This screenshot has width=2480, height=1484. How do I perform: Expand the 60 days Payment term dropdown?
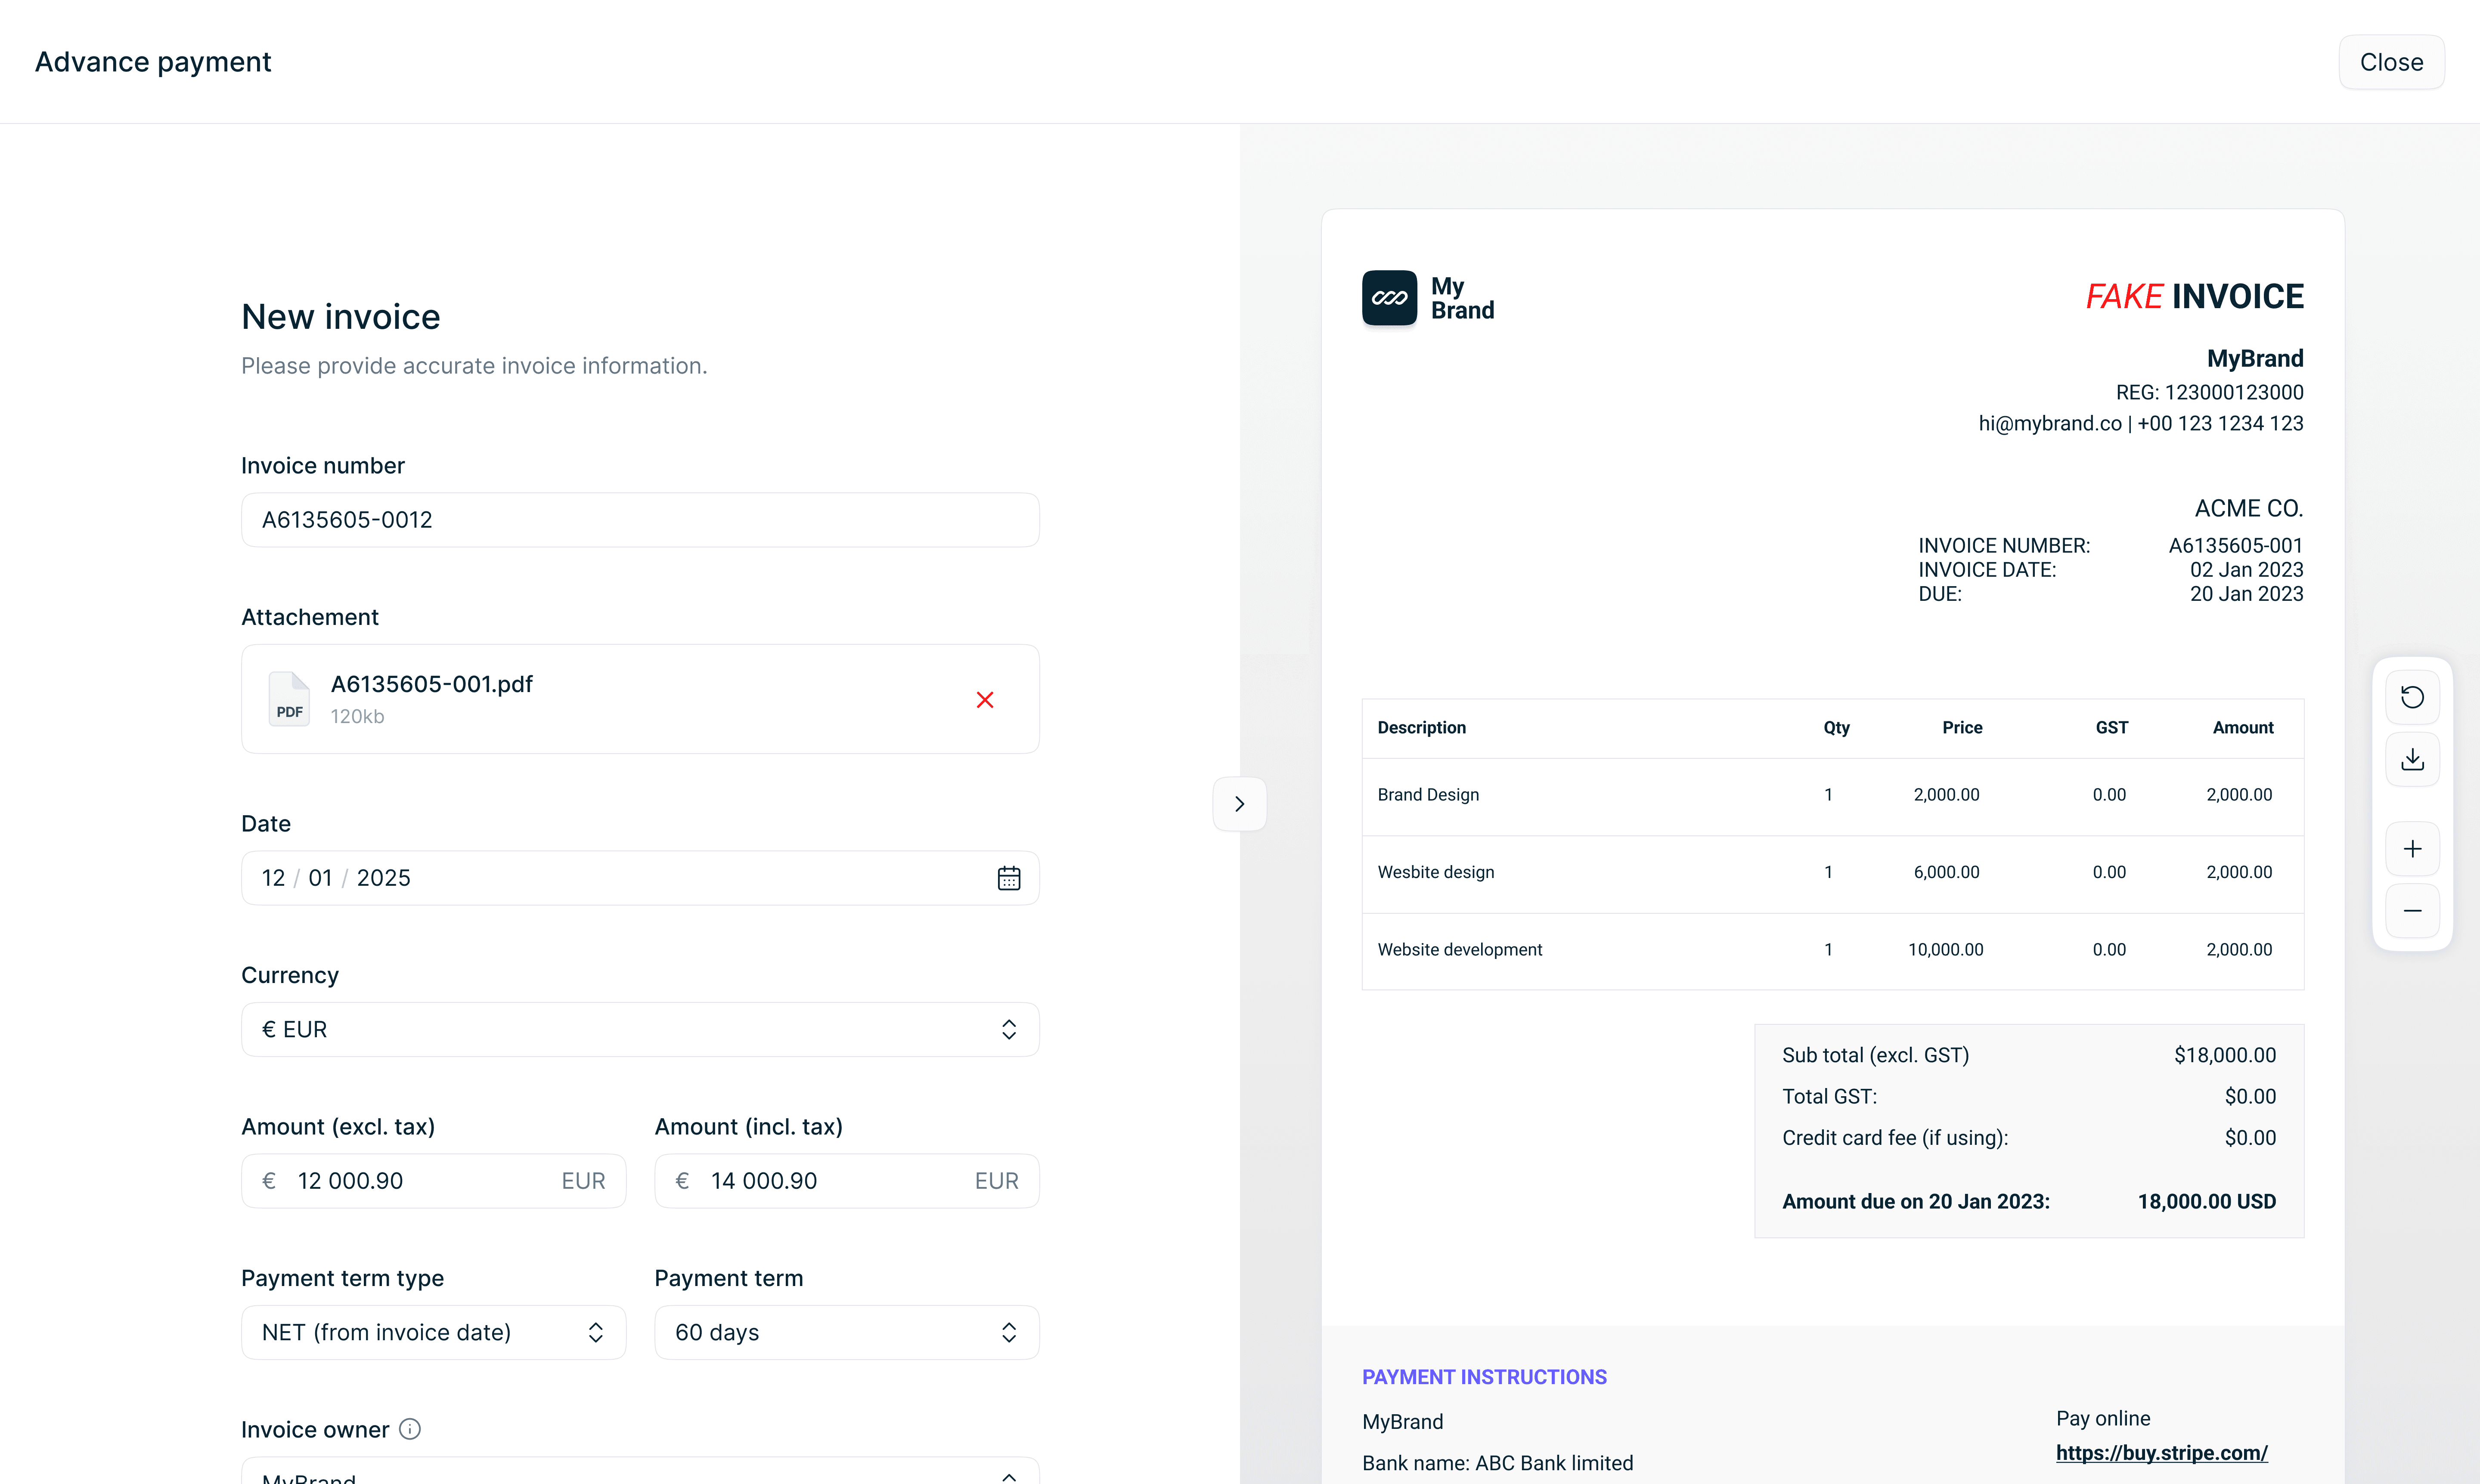coord(846,1332)
